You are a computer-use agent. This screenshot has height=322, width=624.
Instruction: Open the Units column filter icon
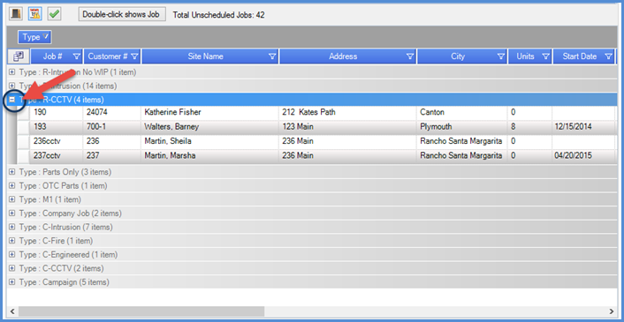[545, 56]
